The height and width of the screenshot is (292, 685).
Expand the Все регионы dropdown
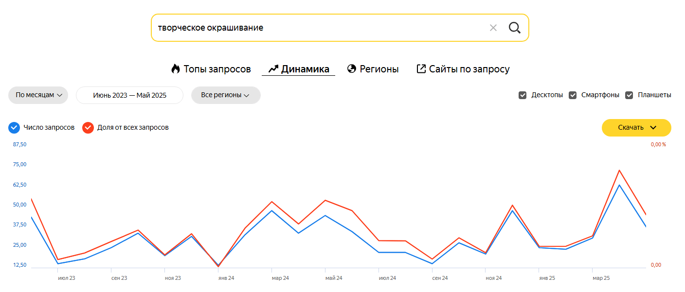coord(225,95)
